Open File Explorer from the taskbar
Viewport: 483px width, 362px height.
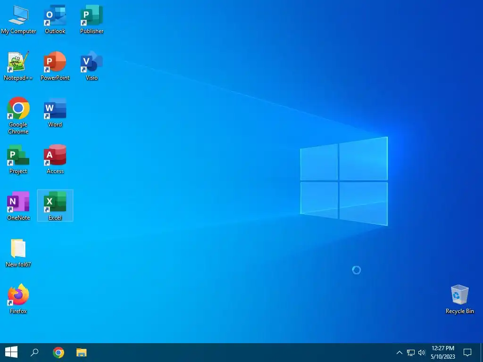coord(81,353)
